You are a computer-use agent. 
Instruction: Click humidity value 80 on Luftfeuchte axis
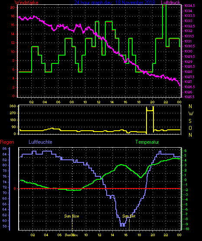pyautogui.click(x=5, y=165)
